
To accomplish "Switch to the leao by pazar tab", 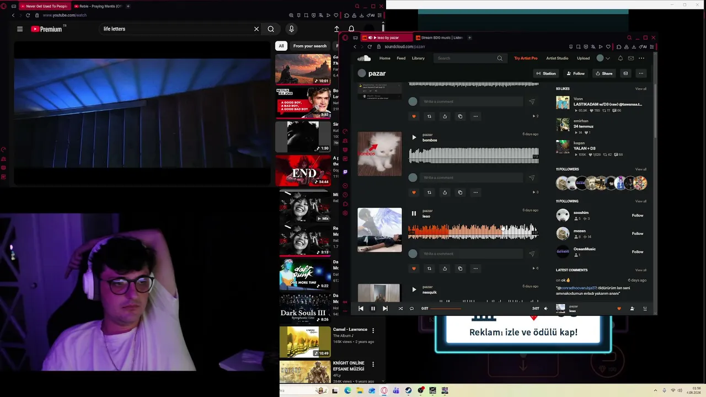I will point(387,37).
